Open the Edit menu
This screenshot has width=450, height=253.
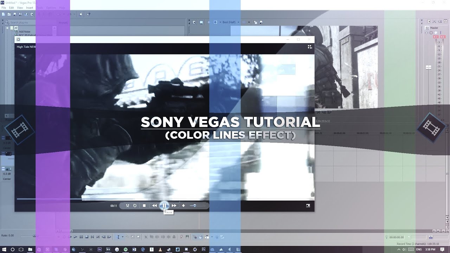(x=12, y=8)
